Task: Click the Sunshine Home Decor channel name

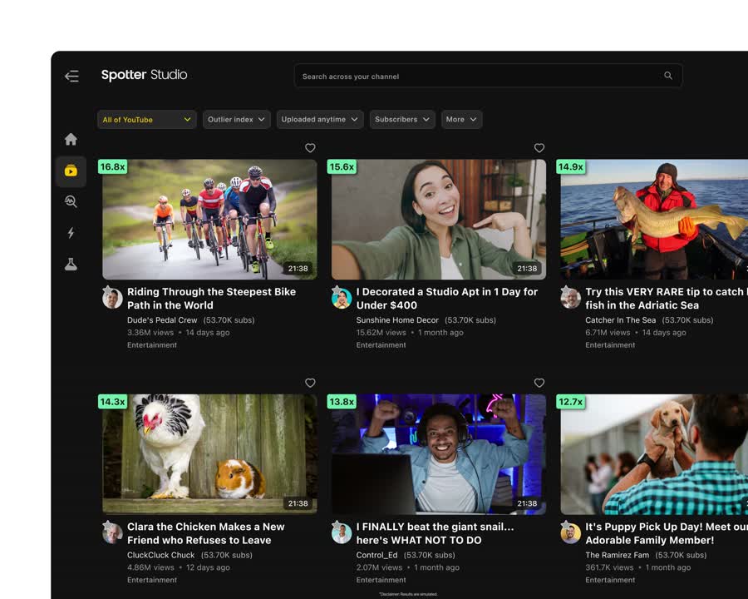Action: point(397,320)
